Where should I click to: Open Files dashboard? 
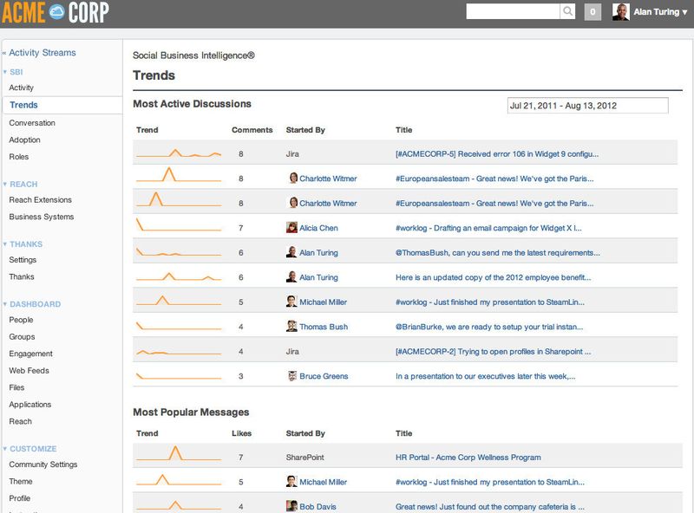pos(16,387)
